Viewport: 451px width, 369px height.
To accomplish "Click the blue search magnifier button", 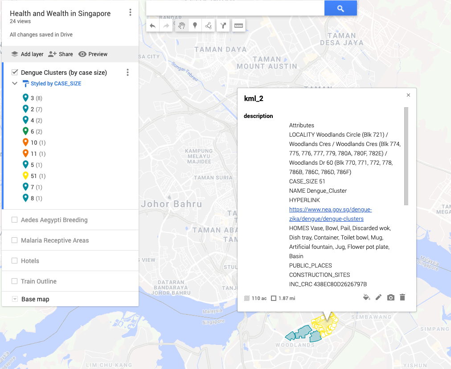I will pyautogui.click(x=340, y=8).
